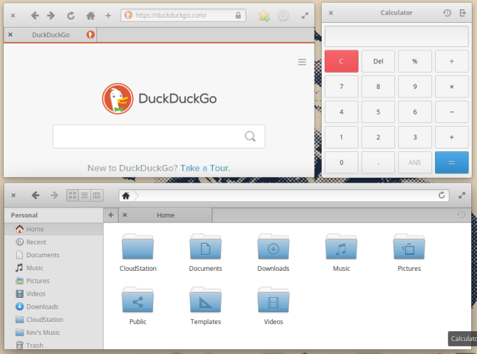Open a new browser tab with plus
Image resolution: width=477 pixels, height=354 pixels.
tap(108, 16)
